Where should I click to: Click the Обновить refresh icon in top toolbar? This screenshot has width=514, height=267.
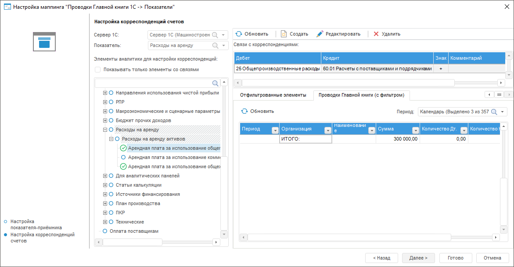(x=239, y=34)
